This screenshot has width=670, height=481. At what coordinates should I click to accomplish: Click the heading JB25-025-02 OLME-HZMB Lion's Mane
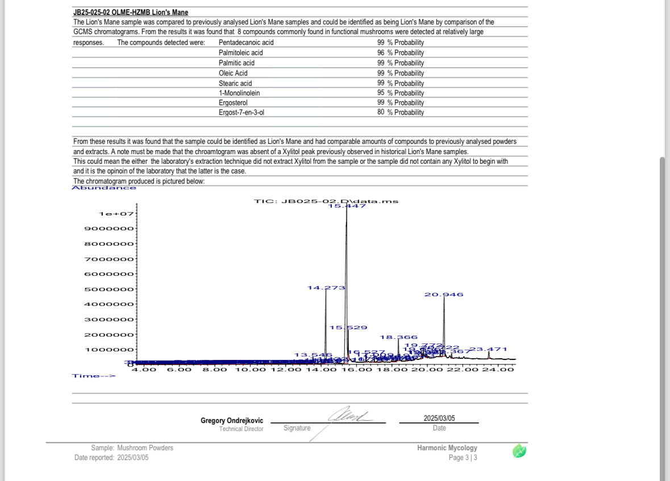pos(131,13)
